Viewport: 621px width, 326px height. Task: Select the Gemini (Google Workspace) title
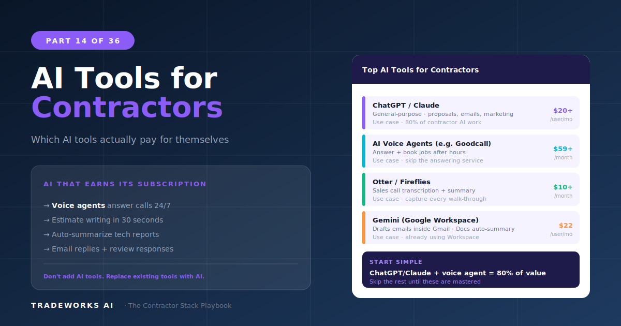(425, 220)
